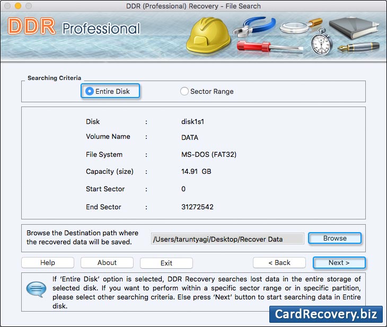Click the gray book icon
This screenshot has width=387, height=327.
354,28
